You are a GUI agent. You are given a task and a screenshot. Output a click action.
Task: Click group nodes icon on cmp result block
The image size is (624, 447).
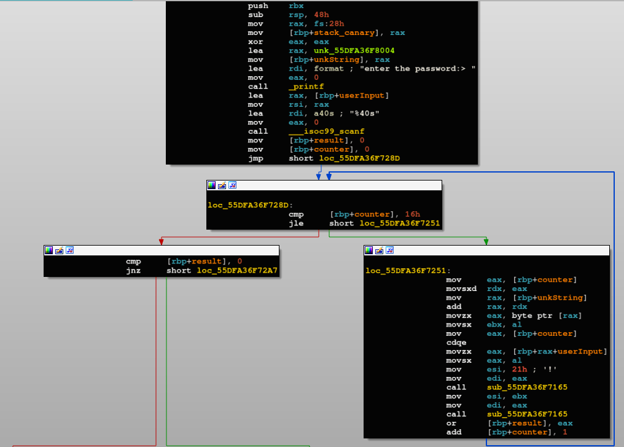pyautogui.click(x=69, y=250)
